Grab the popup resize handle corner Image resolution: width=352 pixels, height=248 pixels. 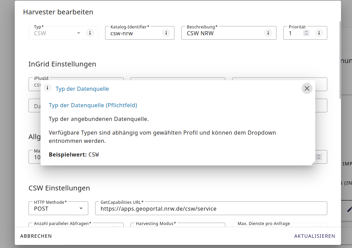[313, 163]
